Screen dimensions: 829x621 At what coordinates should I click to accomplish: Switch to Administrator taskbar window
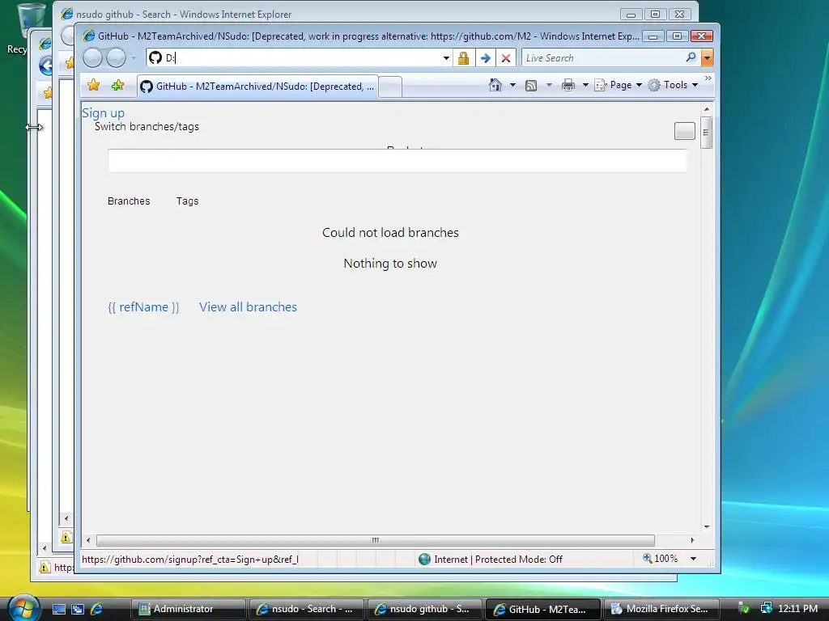188,609
